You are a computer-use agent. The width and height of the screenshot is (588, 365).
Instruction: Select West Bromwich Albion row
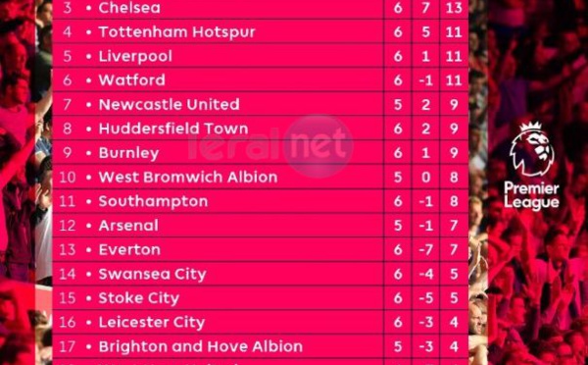261,177
